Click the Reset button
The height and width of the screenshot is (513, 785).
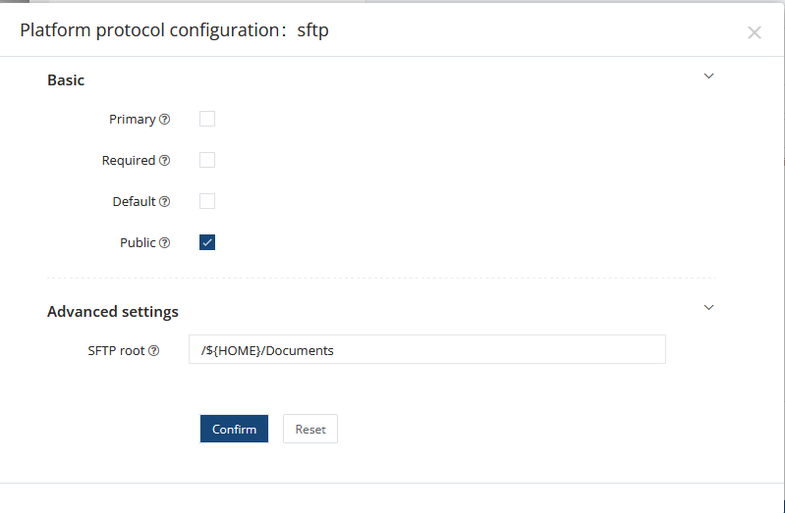pos(310,430)
